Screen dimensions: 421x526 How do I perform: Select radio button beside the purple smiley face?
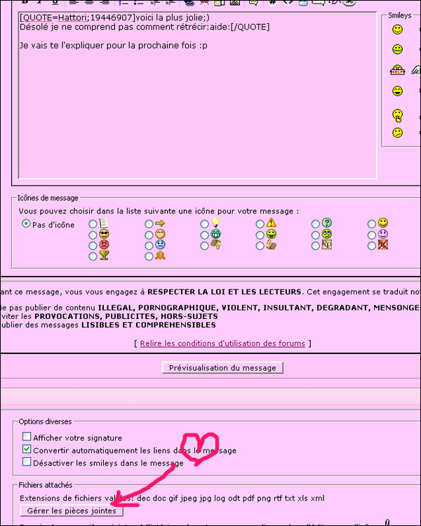coord(372,235)
